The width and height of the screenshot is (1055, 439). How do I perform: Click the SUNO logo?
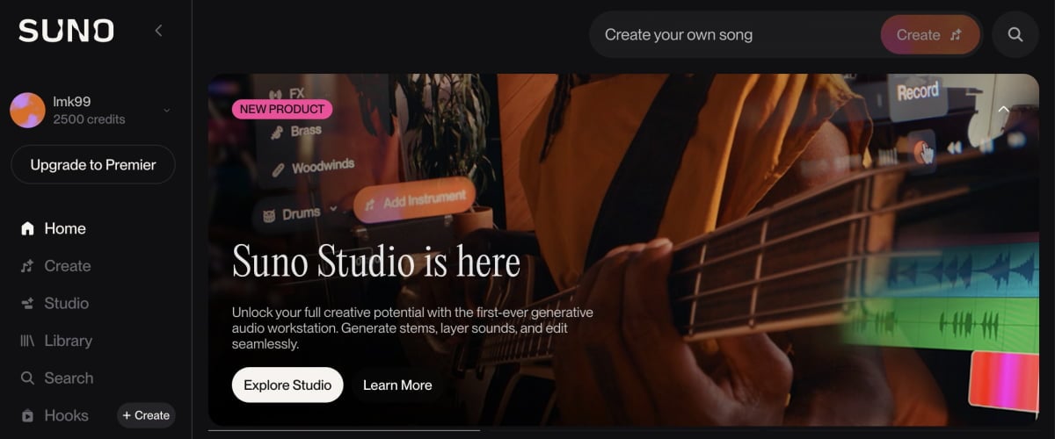click(x=66, y=31)
